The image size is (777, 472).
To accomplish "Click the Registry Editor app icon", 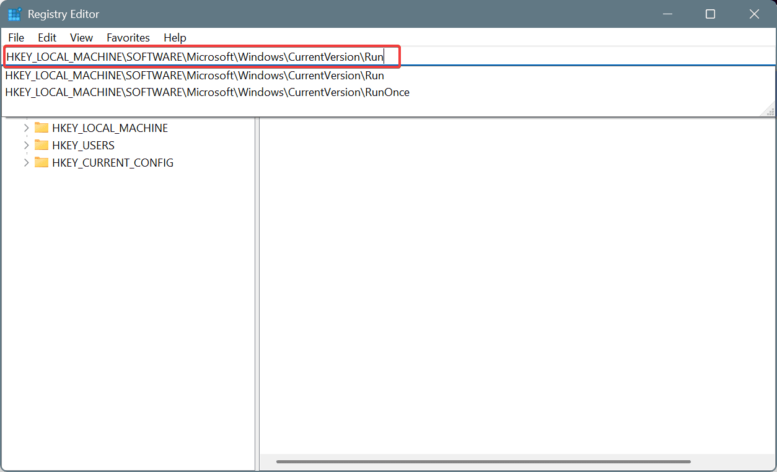I will tap(15, 14).
